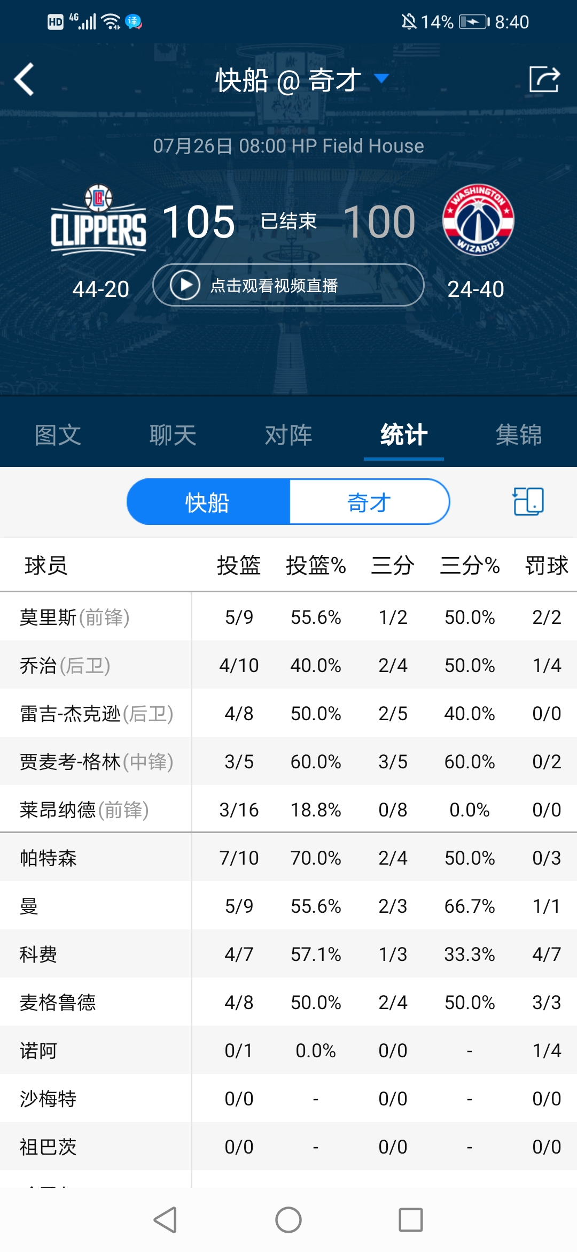Image resolution: width=577 pixels, height=1252 pixels.
Task: Expand the 快船 @ 奇才 game dropdown
Action: [x=381, y=79]
